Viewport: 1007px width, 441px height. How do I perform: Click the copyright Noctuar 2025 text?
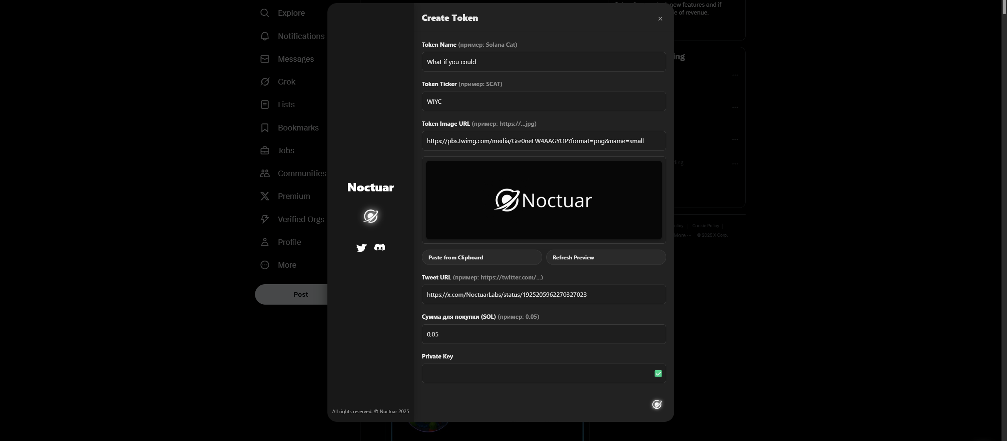click(x=370, y=412)
